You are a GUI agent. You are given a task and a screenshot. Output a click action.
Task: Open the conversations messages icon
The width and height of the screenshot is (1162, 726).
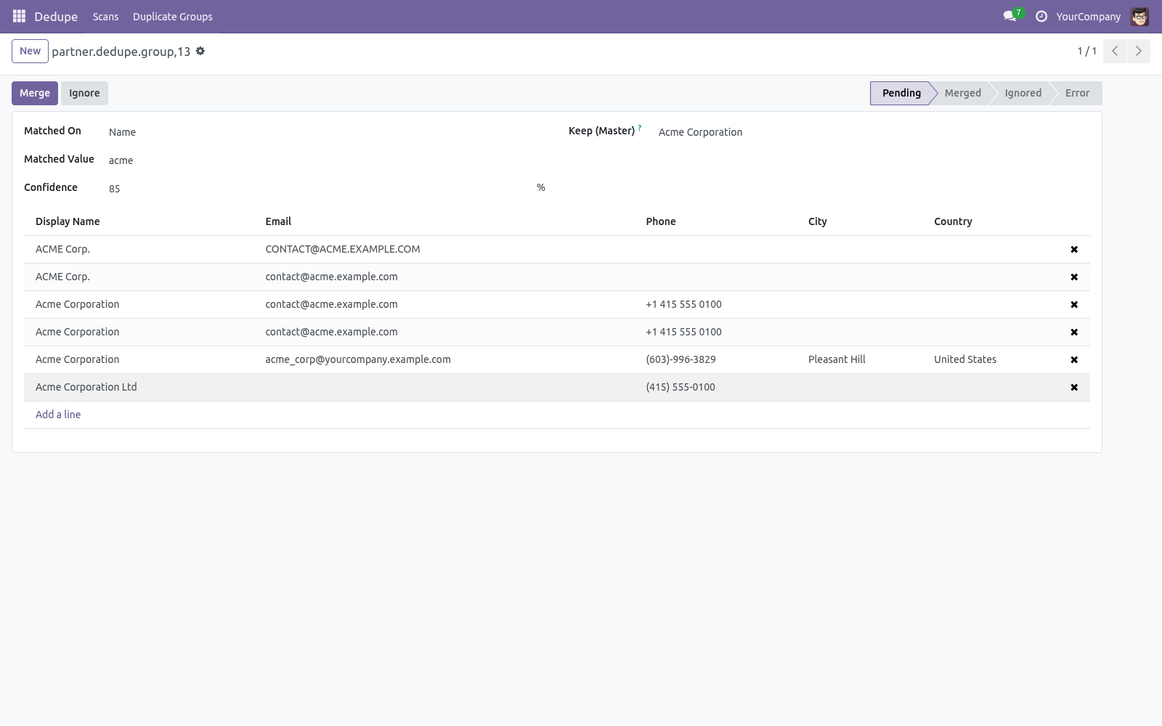point(1009,16)
